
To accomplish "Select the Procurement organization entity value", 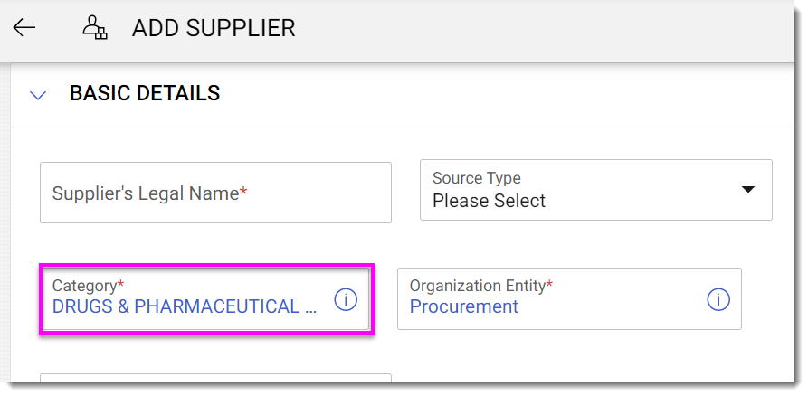I will [x=463, y=306].
